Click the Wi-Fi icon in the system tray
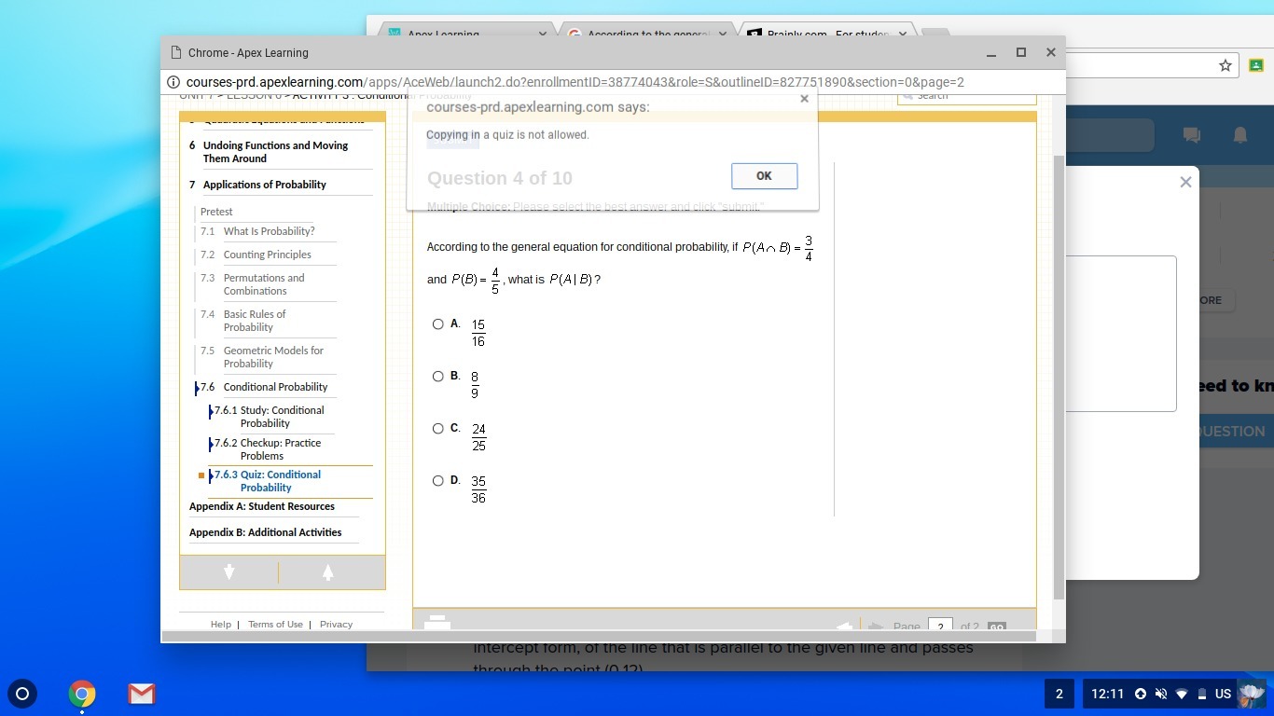The height and width of the screenshot is (716, 1274). (x=1182, y=694)
